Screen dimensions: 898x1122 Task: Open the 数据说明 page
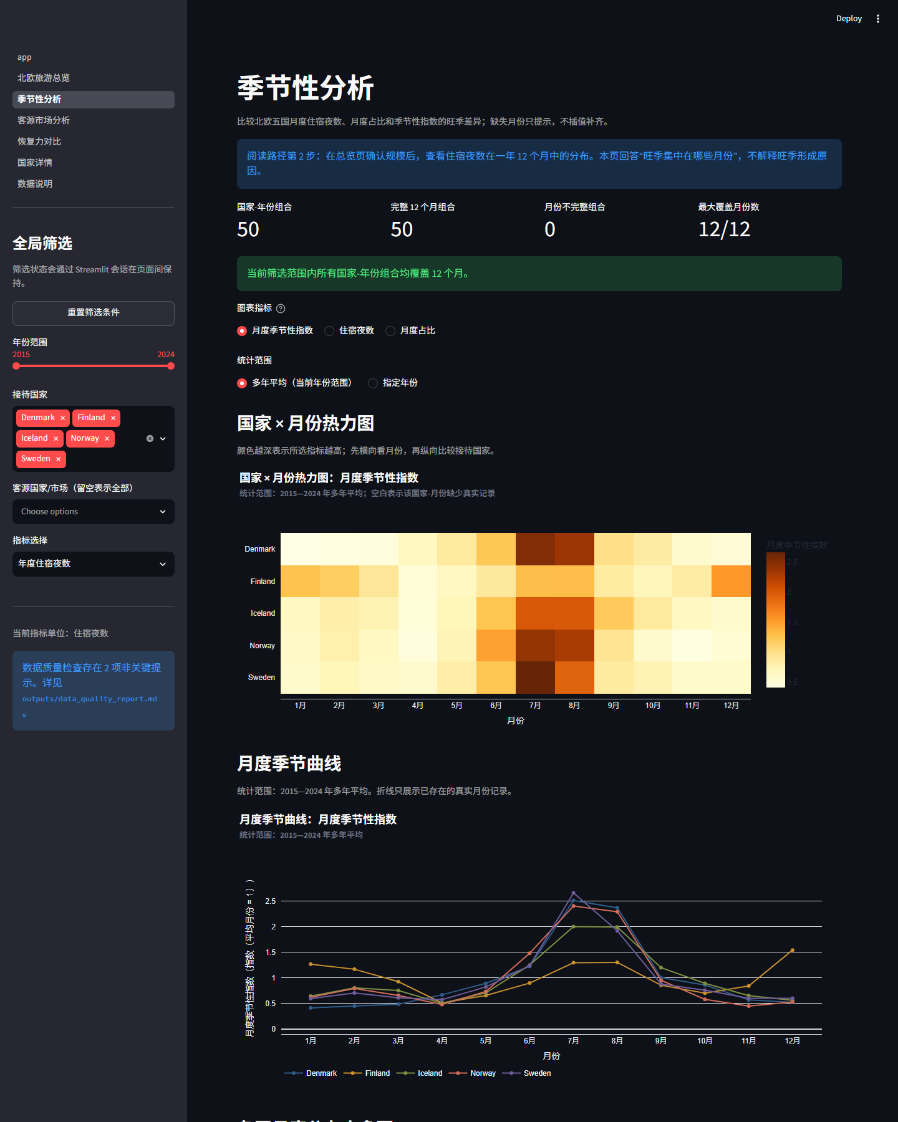coord(94,185)
